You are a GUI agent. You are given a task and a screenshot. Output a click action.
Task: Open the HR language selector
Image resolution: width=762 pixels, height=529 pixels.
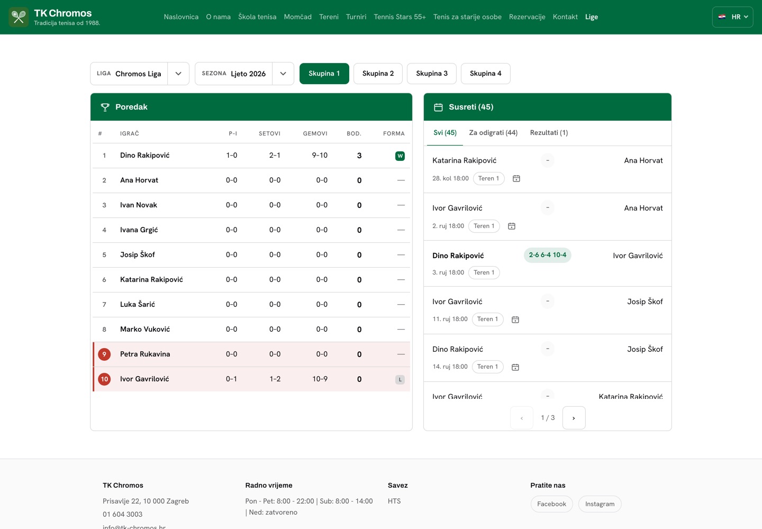(x=732, y=17)
